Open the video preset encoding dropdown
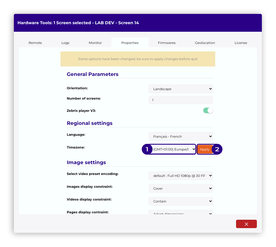Screen dimensions: 276x247 (x=181, y=176)
